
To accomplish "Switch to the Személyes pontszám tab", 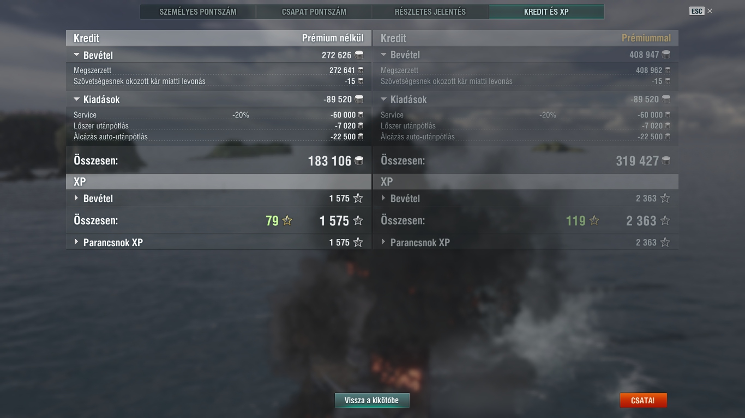I will point(198,11).
